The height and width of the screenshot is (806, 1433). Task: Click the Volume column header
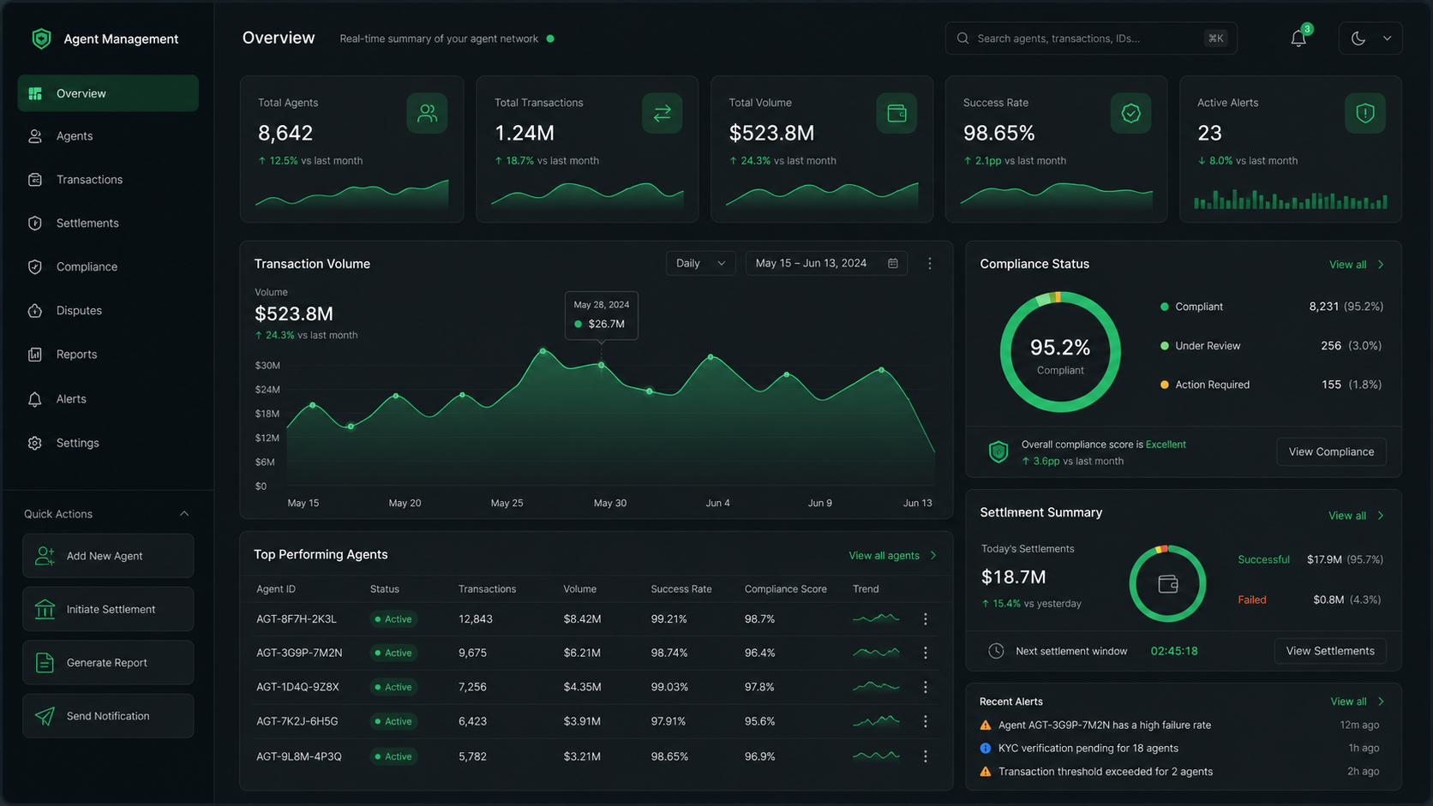[580, 589]
